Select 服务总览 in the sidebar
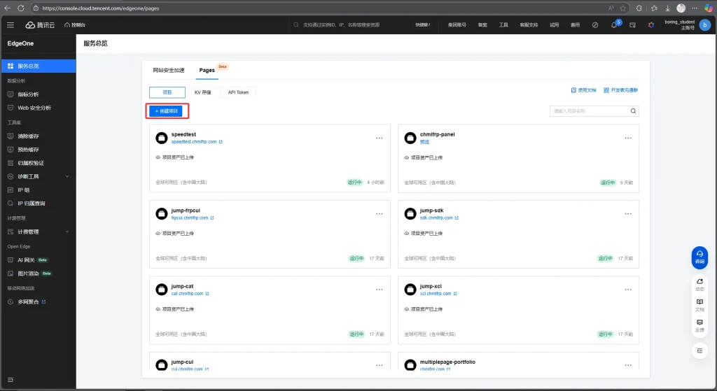Viewport: 717px width, 391px height. coord(39,66)
